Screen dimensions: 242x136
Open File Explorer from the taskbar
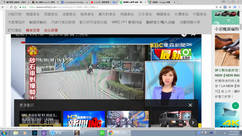click(16, 133)
